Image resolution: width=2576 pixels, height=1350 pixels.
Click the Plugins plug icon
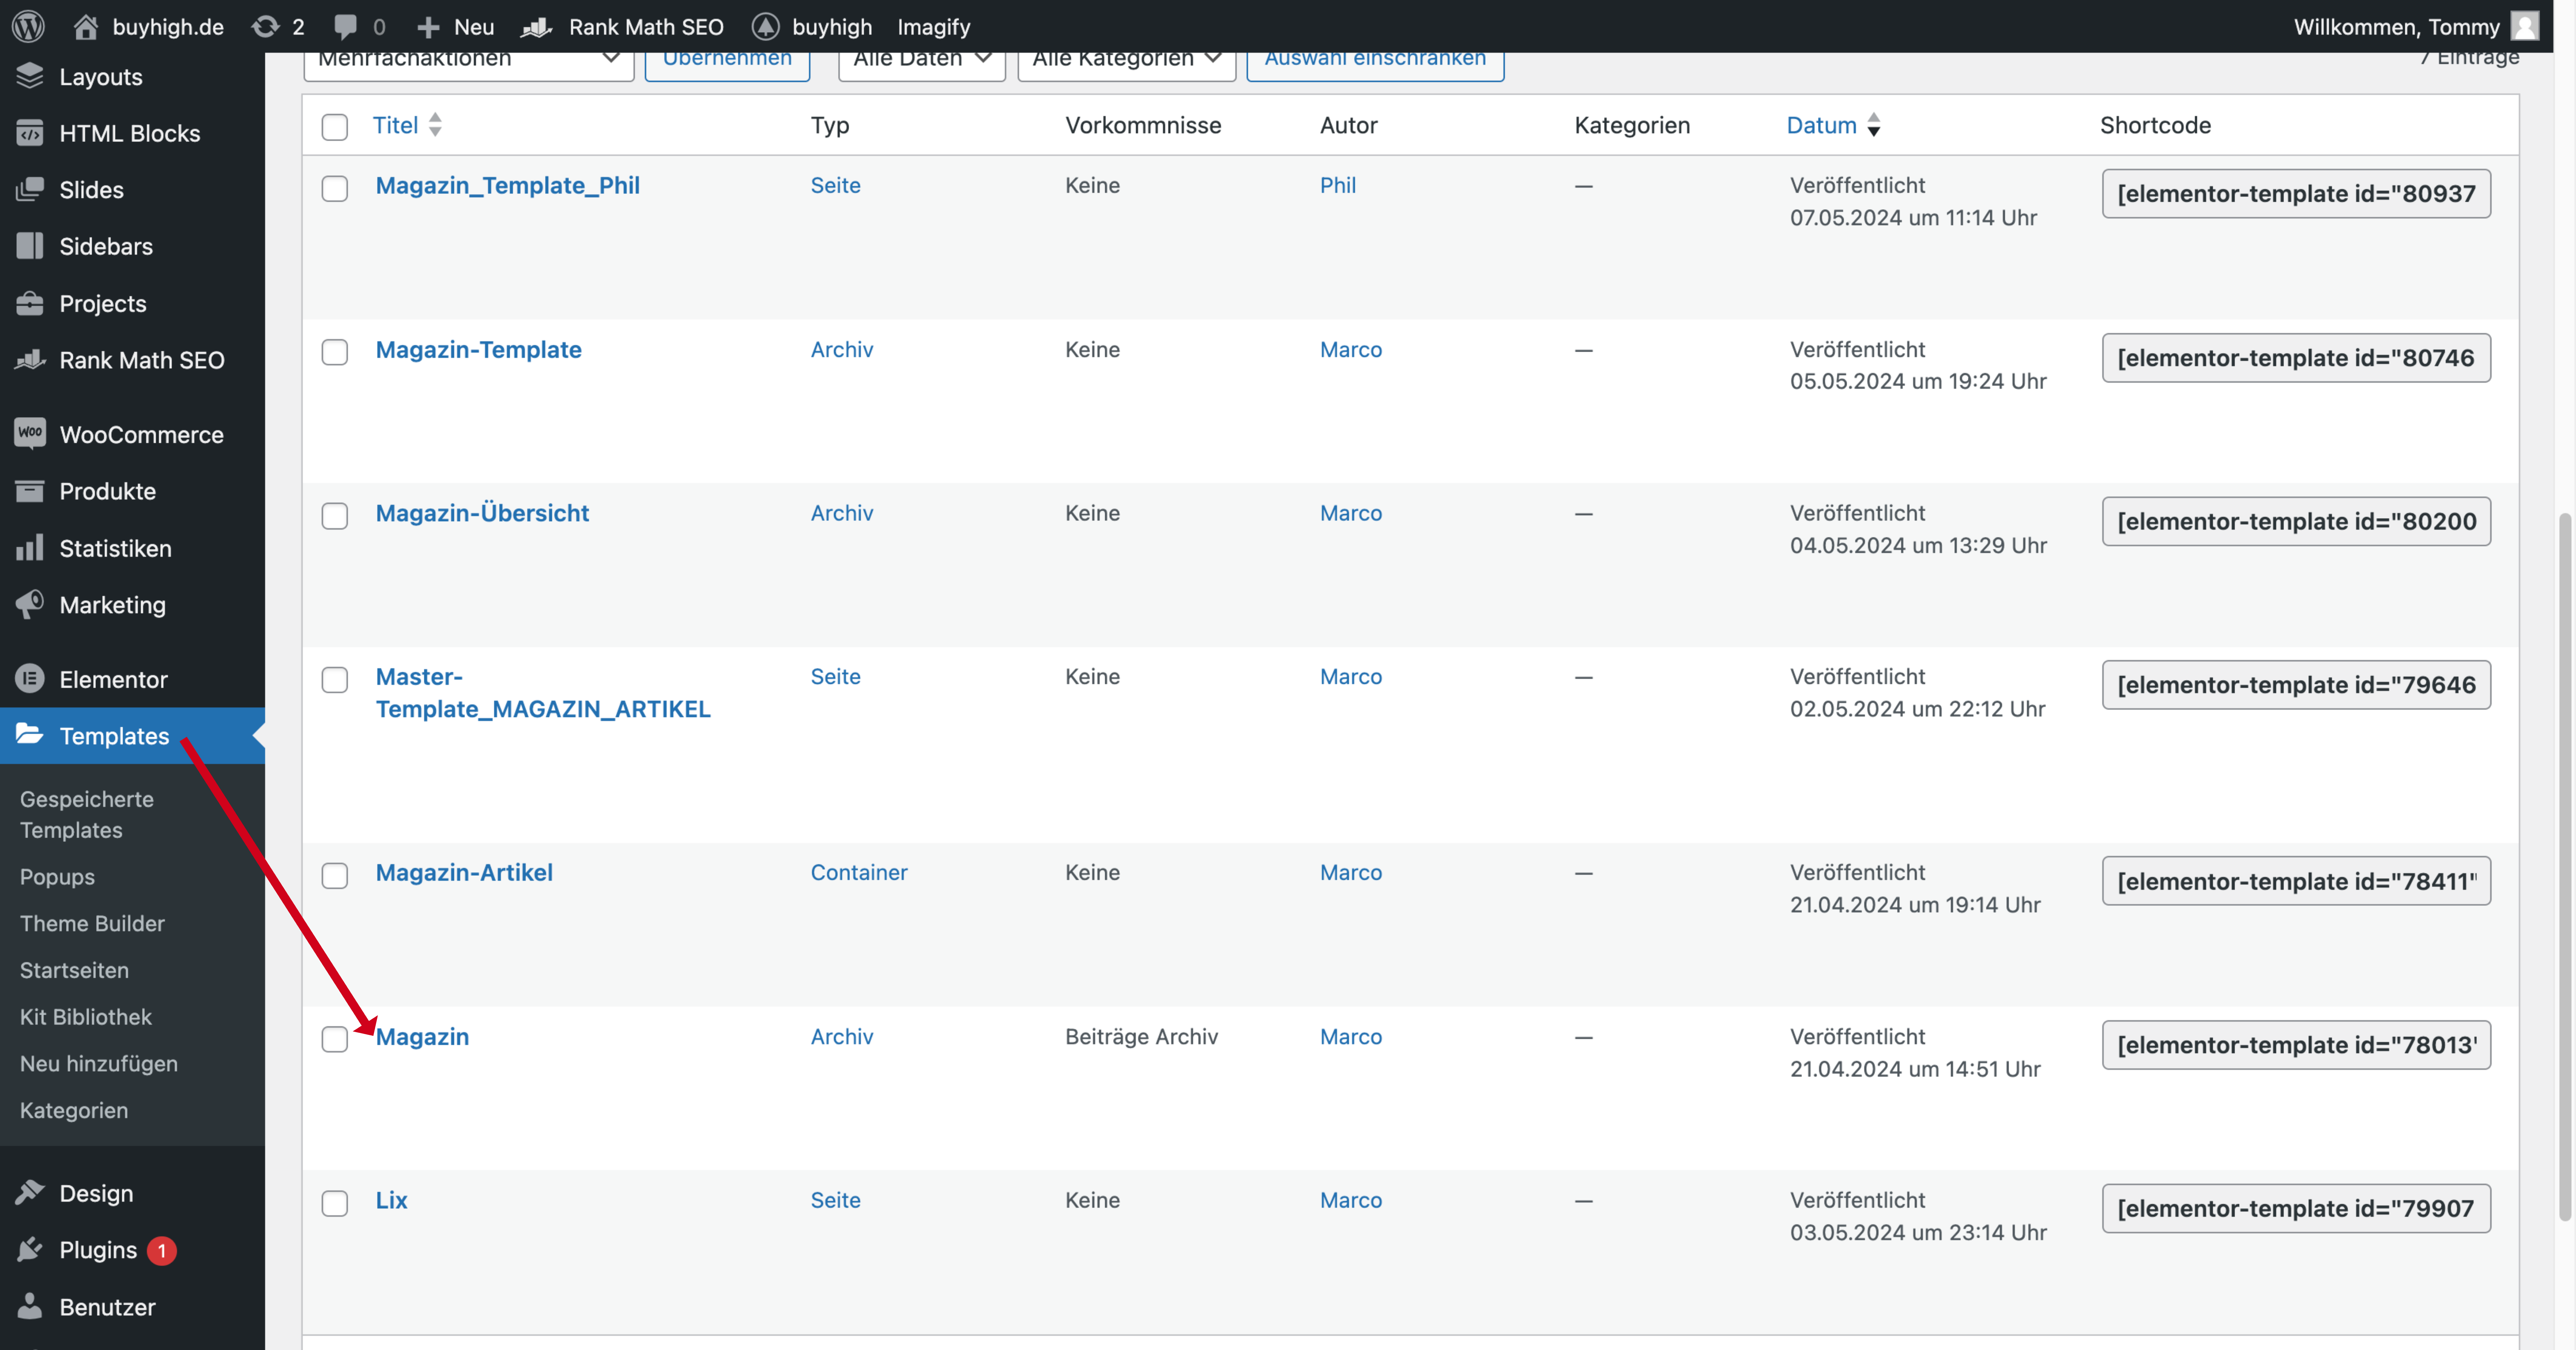pos(30,1249)
